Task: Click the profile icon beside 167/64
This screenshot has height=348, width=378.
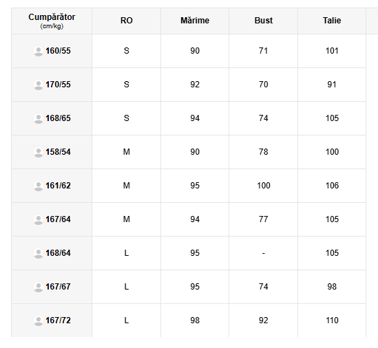Action: (x=39, y=219)
